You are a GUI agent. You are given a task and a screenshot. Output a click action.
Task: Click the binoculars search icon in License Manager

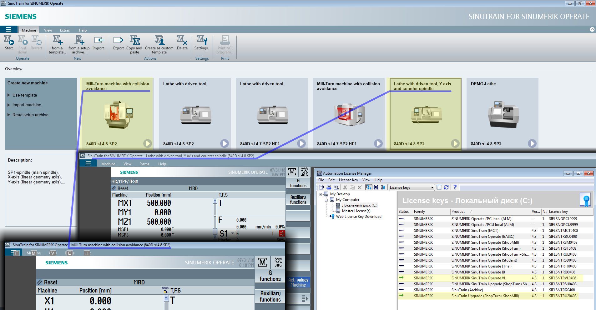coord(376,187)
